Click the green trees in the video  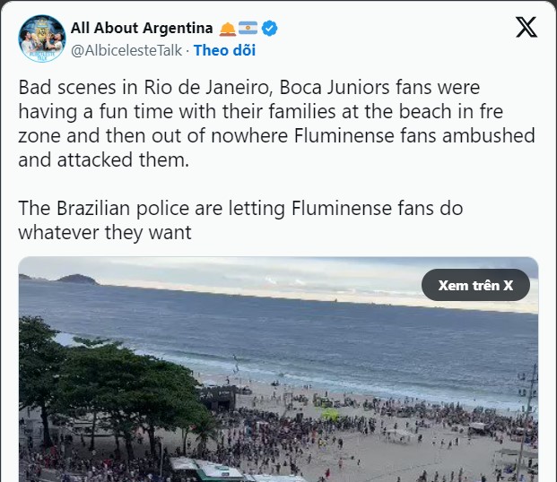tap(99, 376)
